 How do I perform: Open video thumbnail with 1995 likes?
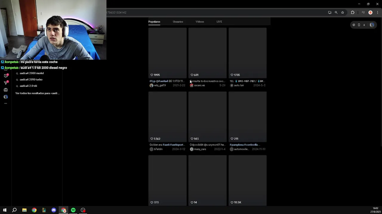pos(167,53)
